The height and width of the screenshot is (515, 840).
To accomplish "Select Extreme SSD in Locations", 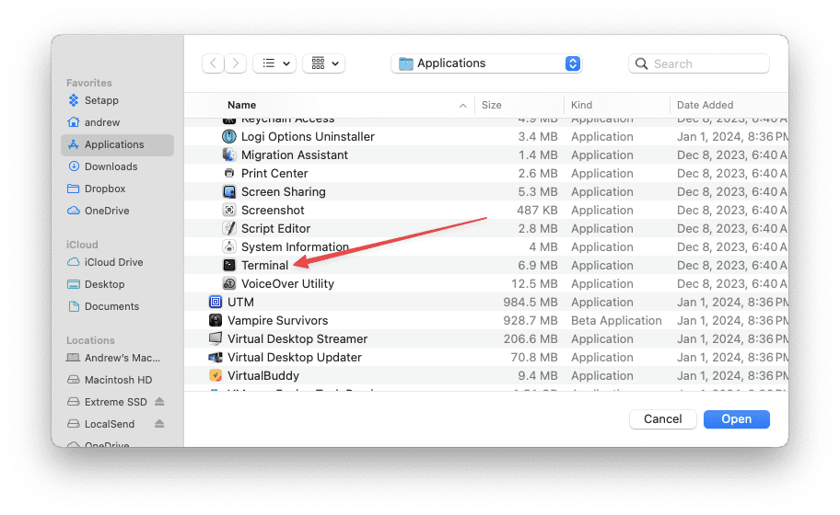I will pyautogui.click(x=116, y=402).
